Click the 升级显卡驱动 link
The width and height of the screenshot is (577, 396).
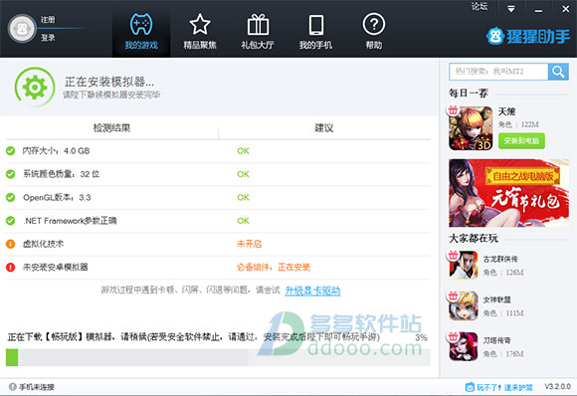[312, 291]
